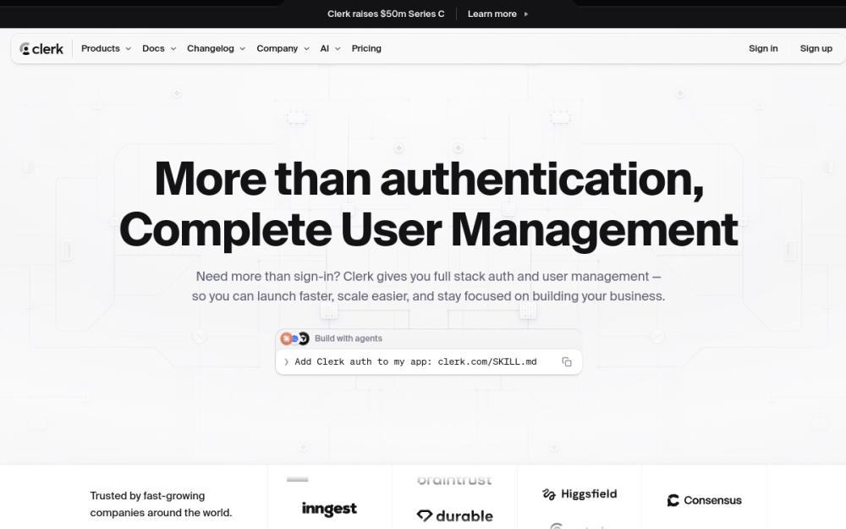Click the Add Clerk auth prompt field
The height and width of the screenshot is (529, 846).
(x=428, y=361)
